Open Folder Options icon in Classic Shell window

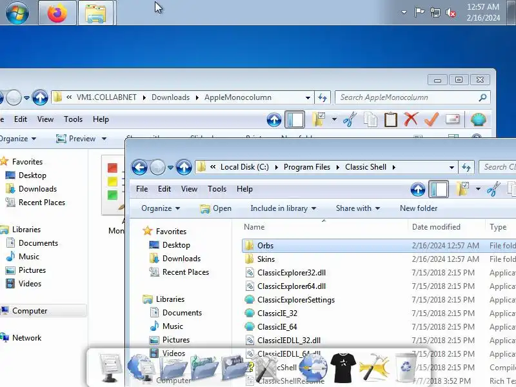[x=462, y=189]
